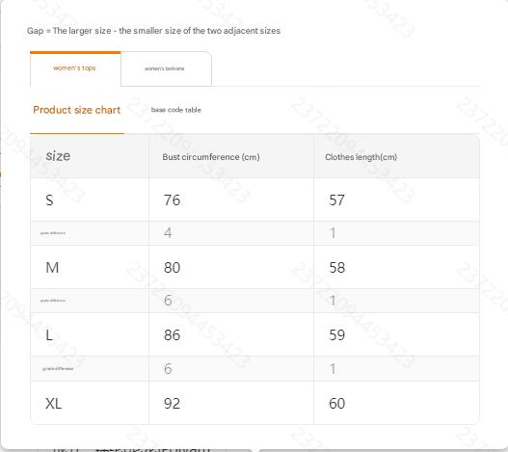The width and height of the screenshot is (508, 452).
Task: Click bust value 76 for size S
Action: (x=172, y=199)
